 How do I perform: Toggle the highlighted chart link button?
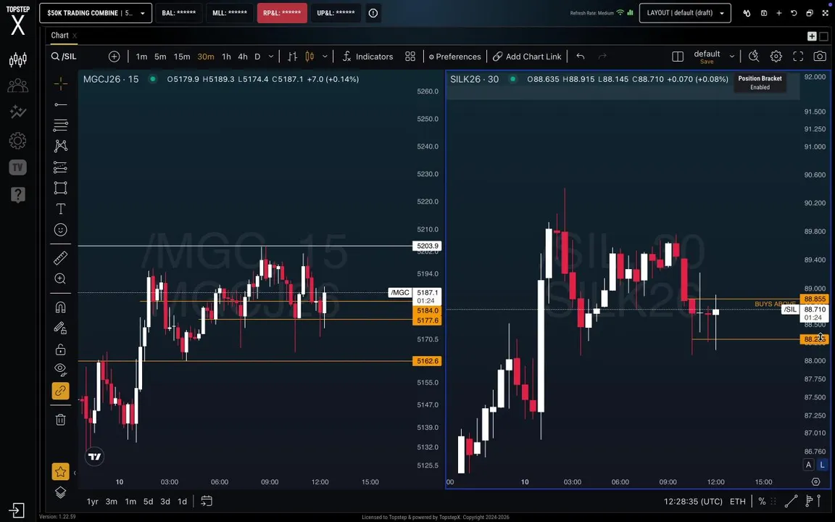click(x=60, y=391)
